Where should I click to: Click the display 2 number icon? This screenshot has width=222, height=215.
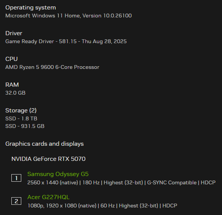[x=16, y=201]
